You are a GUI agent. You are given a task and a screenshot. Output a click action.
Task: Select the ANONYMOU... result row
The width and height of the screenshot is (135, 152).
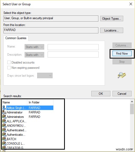click(28, 126)
